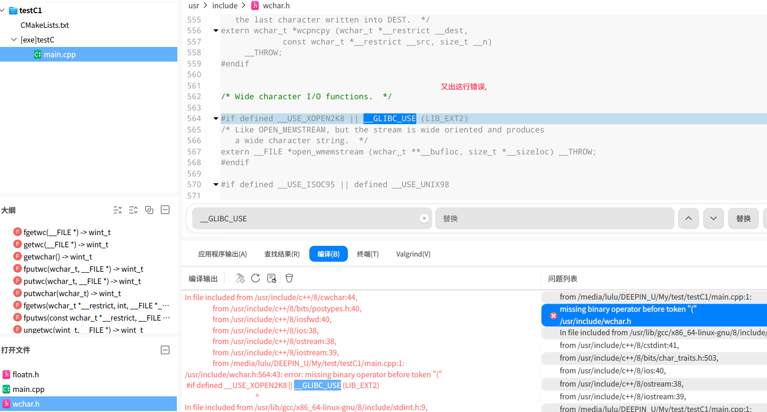Fold the #if block at line 564
Viewport: 767px width, 412px height.
pos(216,119)
